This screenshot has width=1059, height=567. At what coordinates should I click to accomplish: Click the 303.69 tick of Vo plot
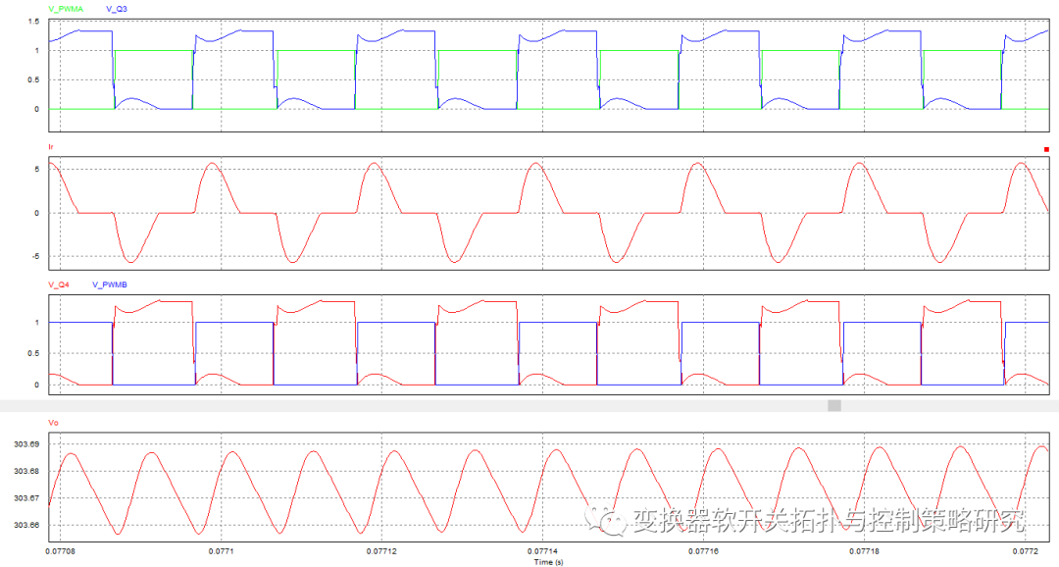[26, 444]
